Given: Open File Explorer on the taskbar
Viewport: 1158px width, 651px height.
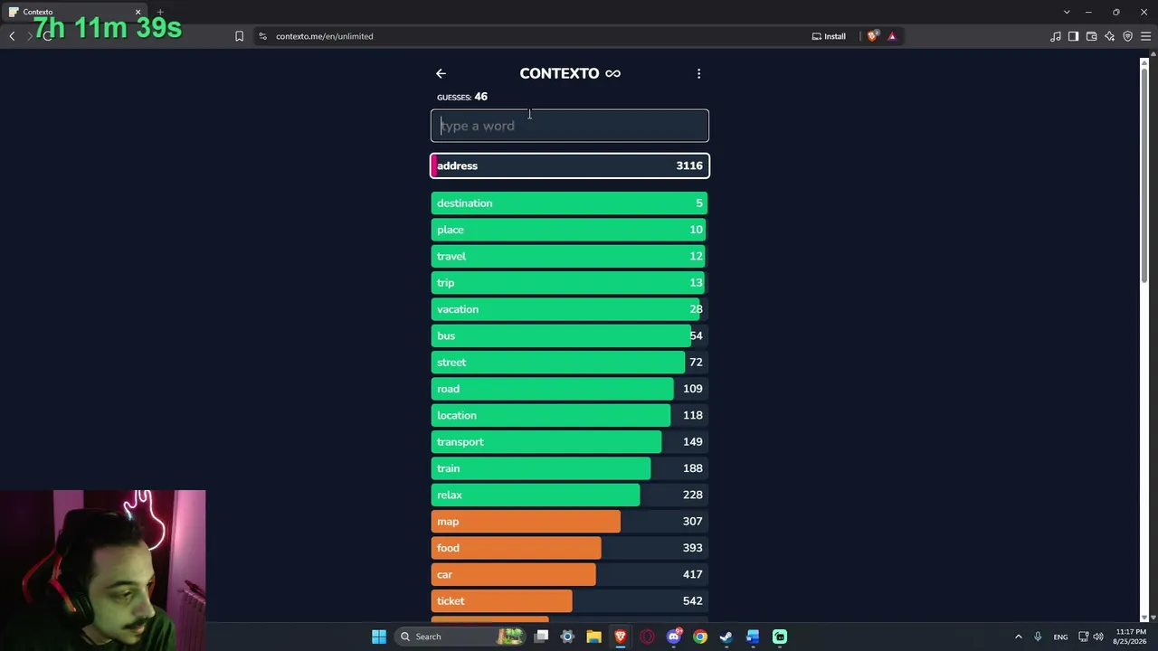Looking at the screenshot, I should pyautogui.click(x=593, y=637).
